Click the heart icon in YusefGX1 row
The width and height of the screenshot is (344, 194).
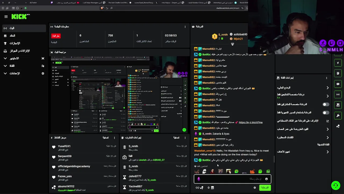(54, 147)
